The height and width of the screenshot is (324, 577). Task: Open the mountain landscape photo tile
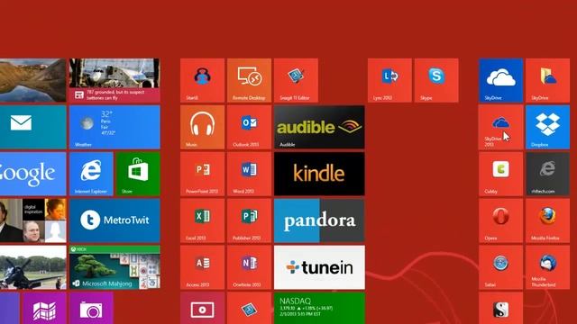point(33,80)
